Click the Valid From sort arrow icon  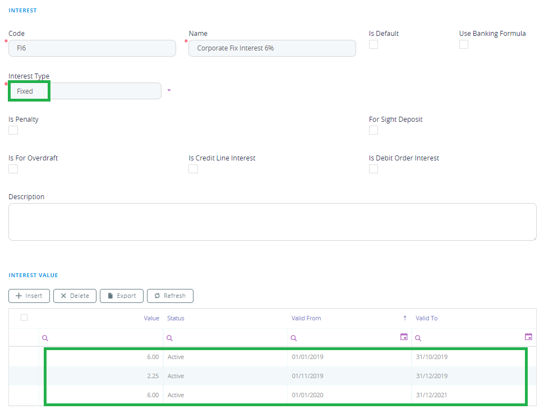click(x=405, y=318)
